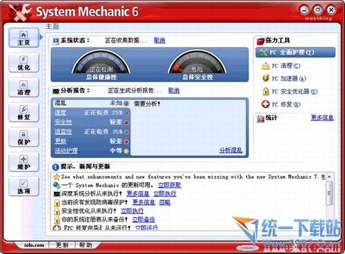Click 立即获取 to get System Mechanic update
Viewport: 345px width, 254px height.
pos(170,185)
